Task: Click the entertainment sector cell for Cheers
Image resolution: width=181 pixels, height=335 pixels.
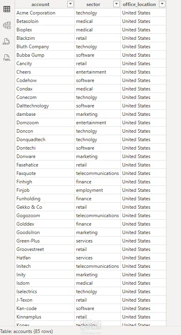Action: click(98, 72)
